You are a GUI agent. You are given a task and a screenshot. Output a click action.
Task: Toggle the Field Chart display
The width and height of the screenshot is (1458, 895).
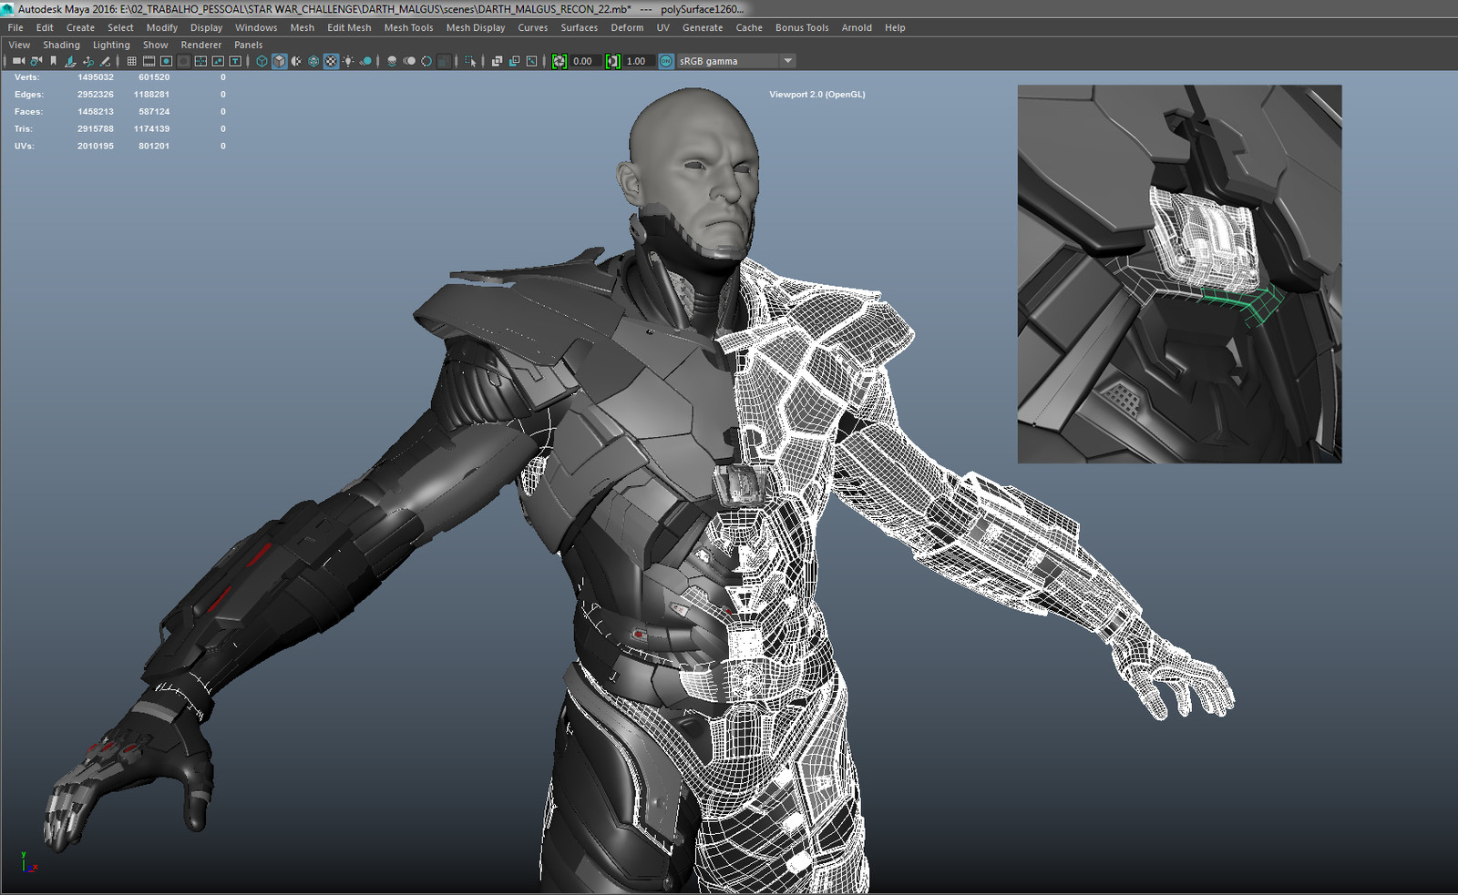tap(200, 61)
